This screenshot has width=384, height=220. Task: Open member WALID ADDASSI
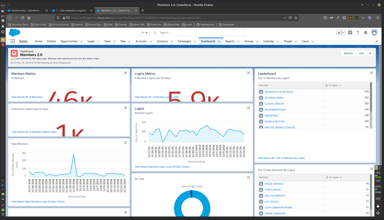tap(274, 184)
